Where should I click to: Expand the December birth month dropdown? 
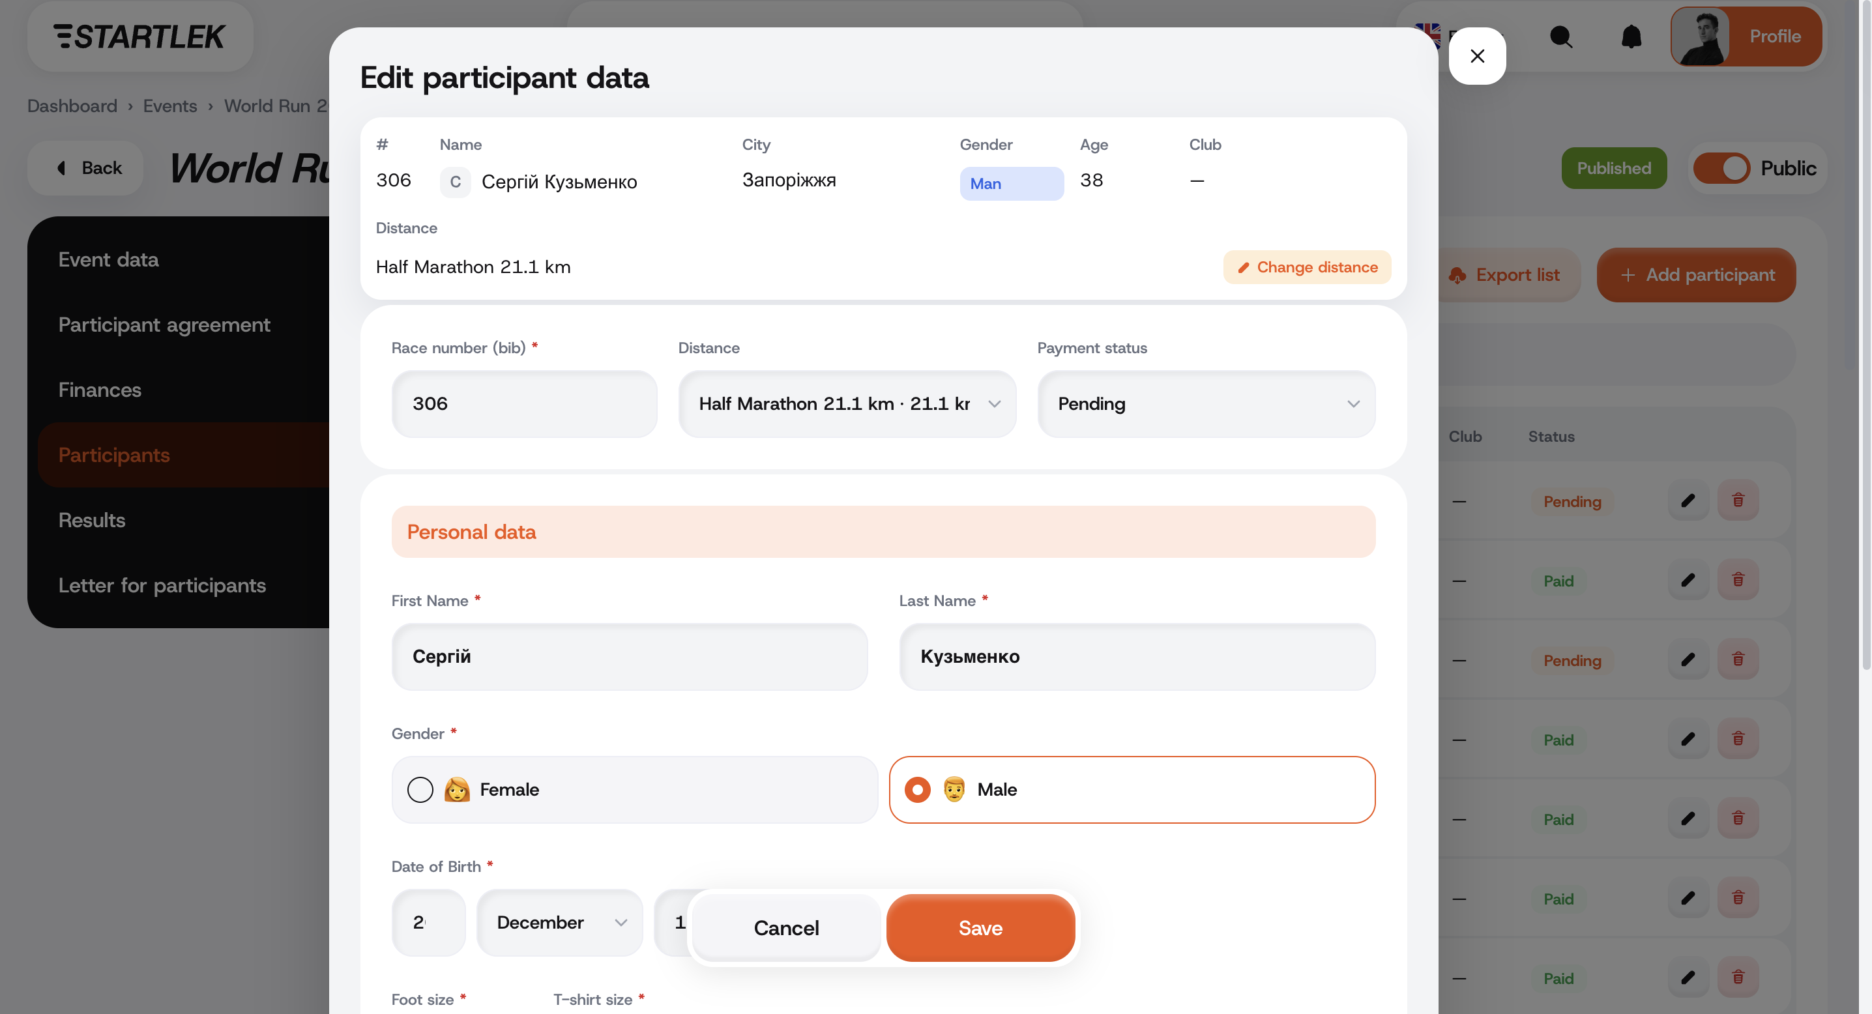point(559,923)
